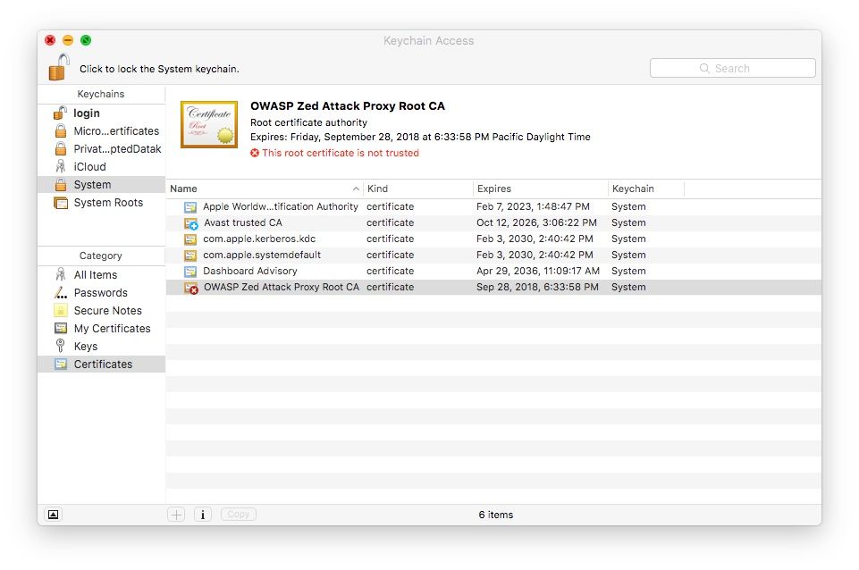Select Apple Worldw...tification Authority certificate row
This screenshot has width=859, height=570.
493,207
